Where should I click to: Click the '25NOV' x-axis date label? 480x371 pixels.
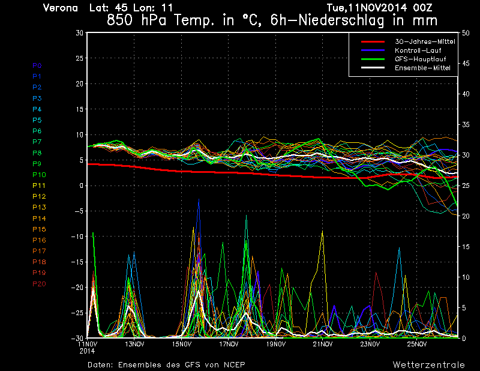417,345
